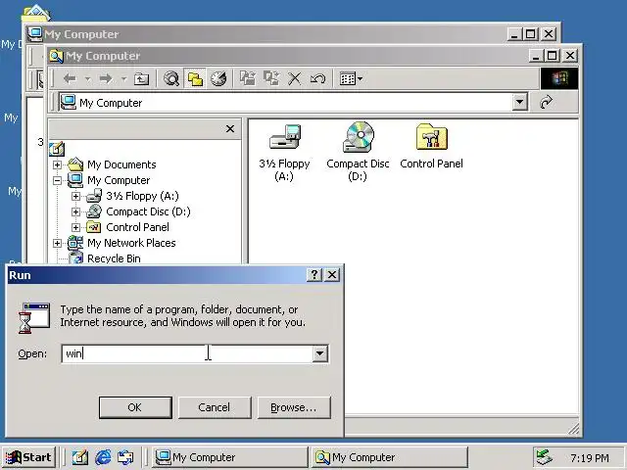Select 3½ Floppy (A:) in tree
Image resolution: width=627 pixels, height=470 pixels.
142,196
